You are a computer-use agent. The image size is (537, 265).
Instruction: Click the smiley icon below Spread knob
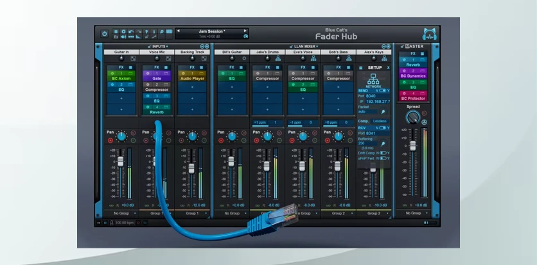coord(425,122)
